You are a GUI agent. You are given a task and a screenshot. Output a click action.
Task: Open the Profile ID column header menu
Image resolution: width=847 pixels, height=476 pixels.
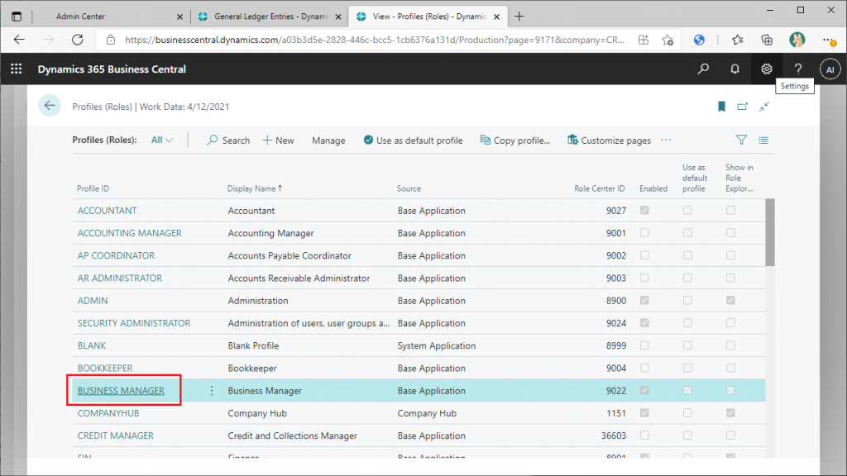click(x=93, y=188)
